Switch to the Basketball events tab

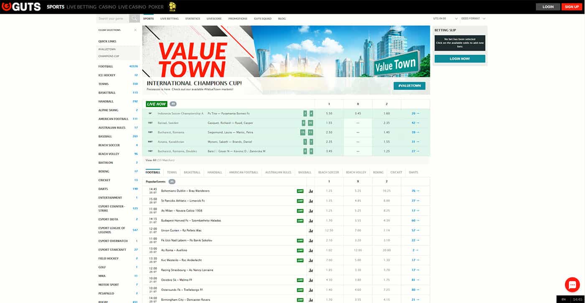point(192,173)
